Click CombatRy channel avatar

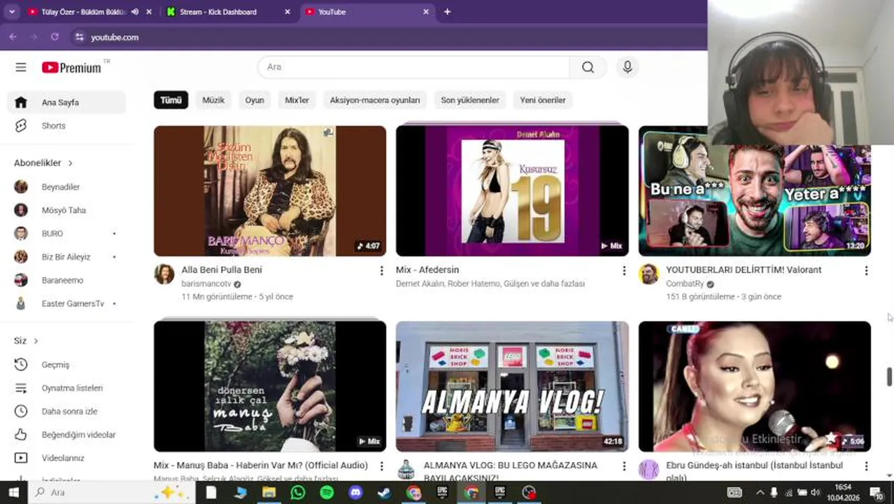pos(648,274)
